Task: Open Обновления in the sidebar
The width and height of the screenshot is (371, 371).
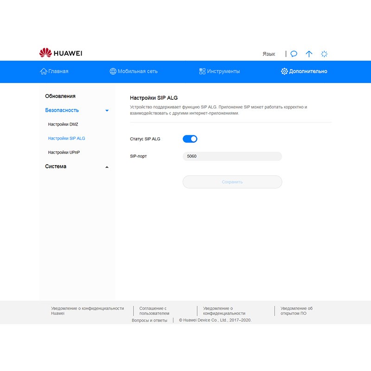Action: (60, 96)
